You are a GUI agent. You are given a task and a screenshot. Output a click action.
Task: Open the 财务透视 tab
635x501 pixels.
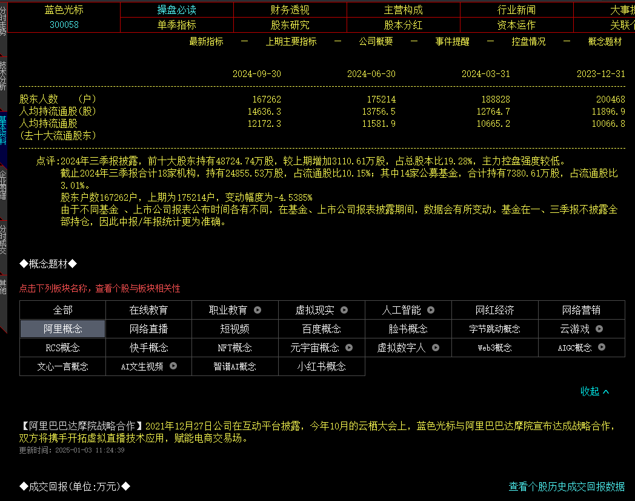coord(290,10)
